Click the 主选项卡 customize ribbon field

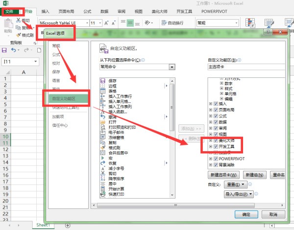coord(246,67)
